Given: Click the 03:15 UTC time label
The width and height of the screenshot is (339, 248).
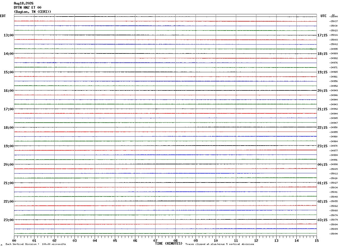Looking at the screenshot, I should click(322, 220).
